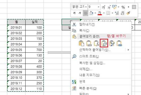Decrease decimal places

[122, 13]
